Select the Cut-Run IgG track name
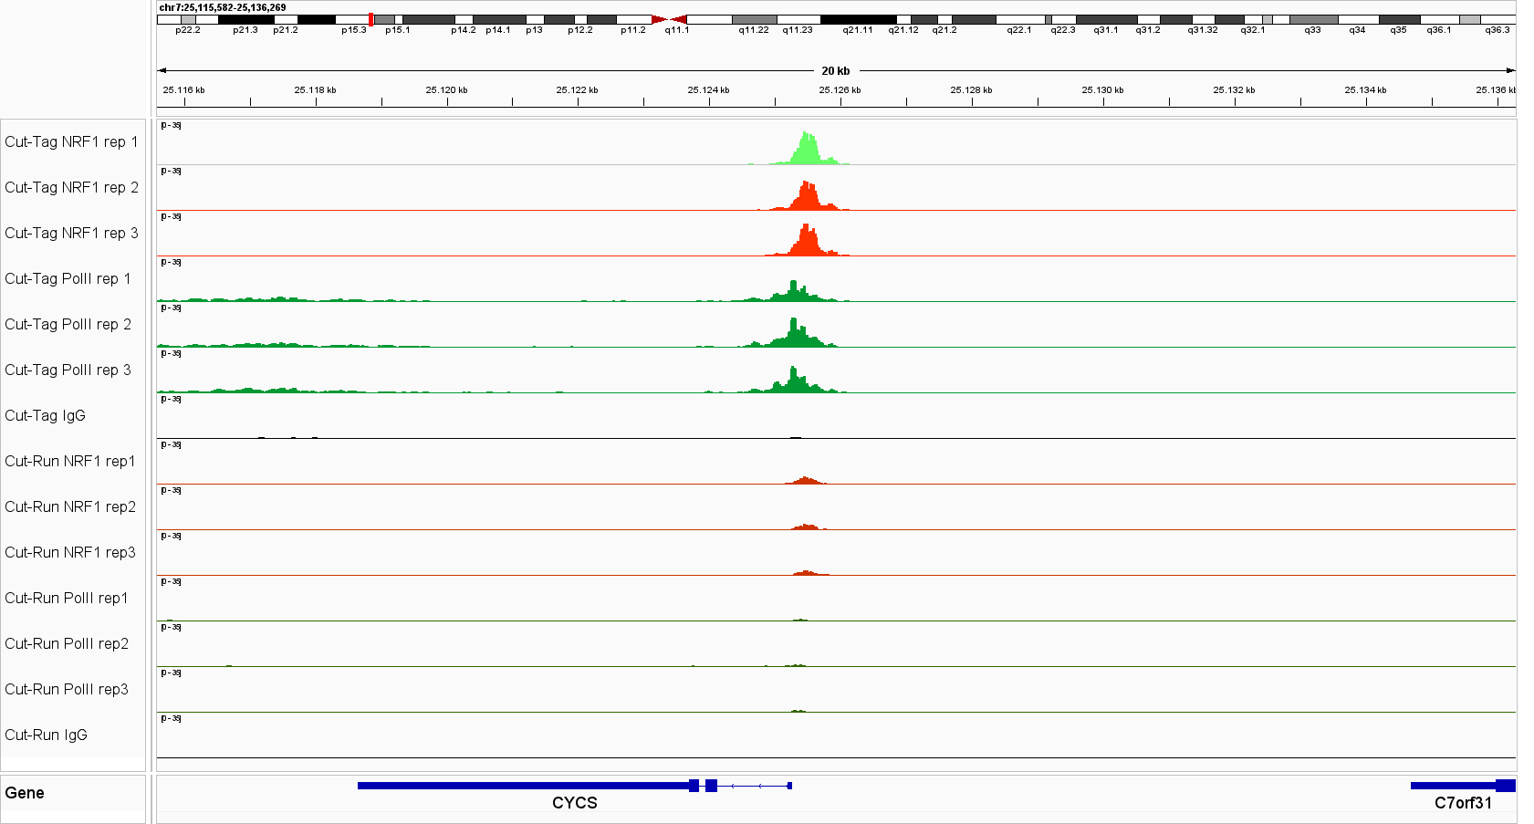The height and width of the screenshot is (824, 1534). tap(46, 735)
